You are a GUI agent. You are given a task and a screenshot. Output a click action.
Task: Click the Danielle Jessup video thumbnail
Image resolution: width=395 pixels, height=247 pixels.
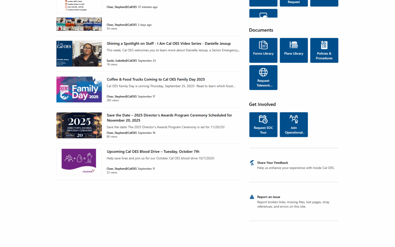pos(79,53)
